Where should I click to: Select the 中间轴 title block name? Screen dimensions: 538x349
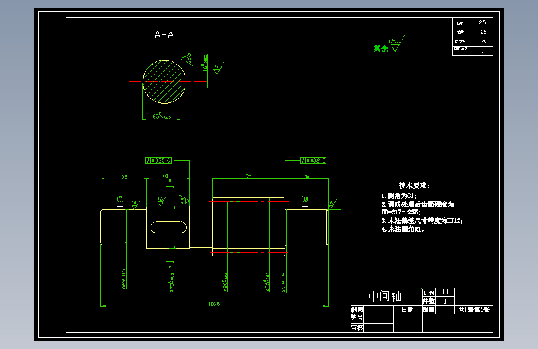click(x=385, y=296)
